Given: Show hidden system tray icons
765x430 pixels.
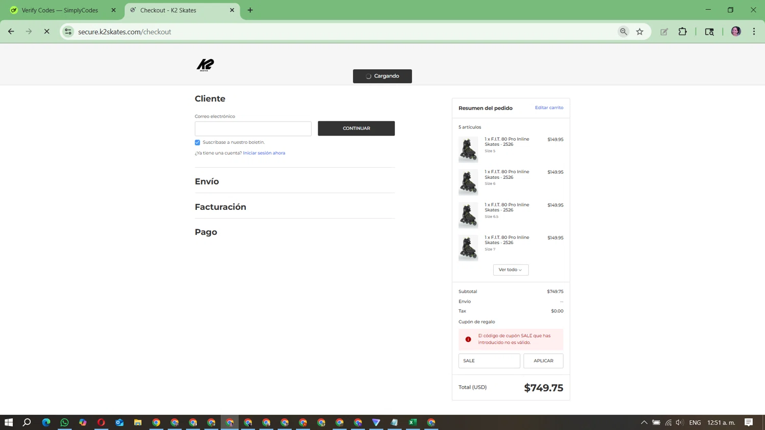Looking at the screenshot, I should [x=644, y=422].
